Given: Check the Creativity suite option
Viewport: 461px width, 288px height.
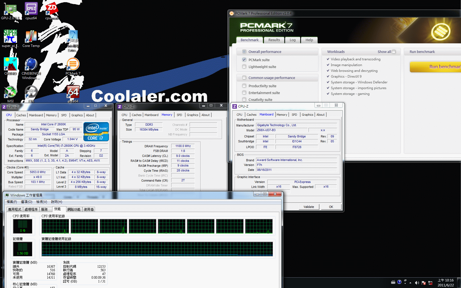Looking at the screenshot, I should (244, 99).
